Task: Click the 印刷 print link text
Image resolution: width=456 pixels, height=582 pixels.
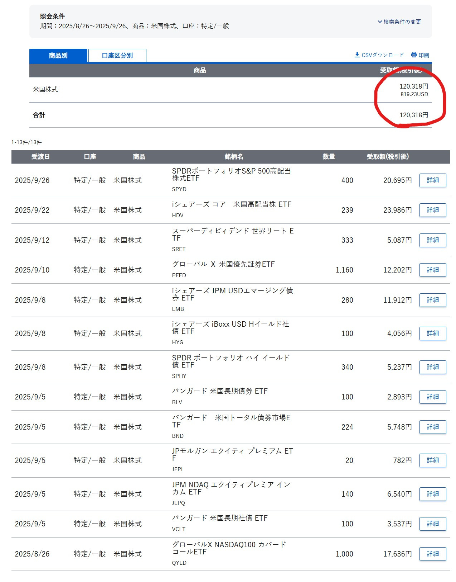Action: [x=424, y=55]
